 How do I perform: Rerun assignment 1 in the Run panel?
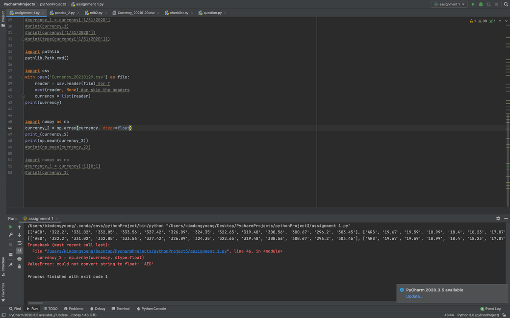click(x=11, y=227)
